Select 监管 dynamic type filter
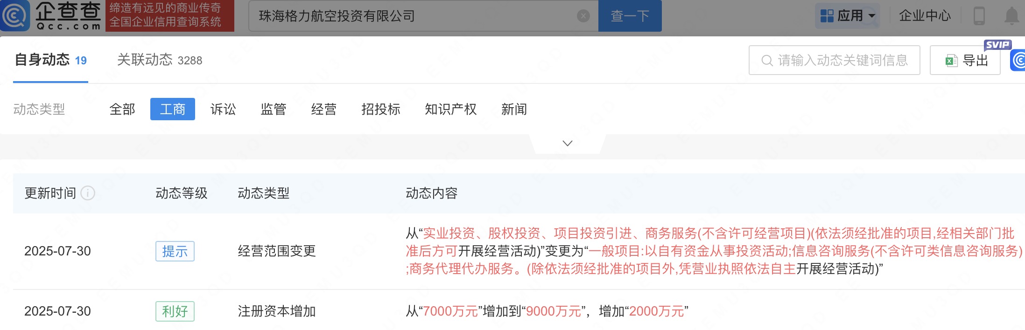 [274, 109]
